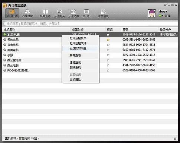
Task: Click the online status dot of 家里电脑
Action: pos(5,35)
